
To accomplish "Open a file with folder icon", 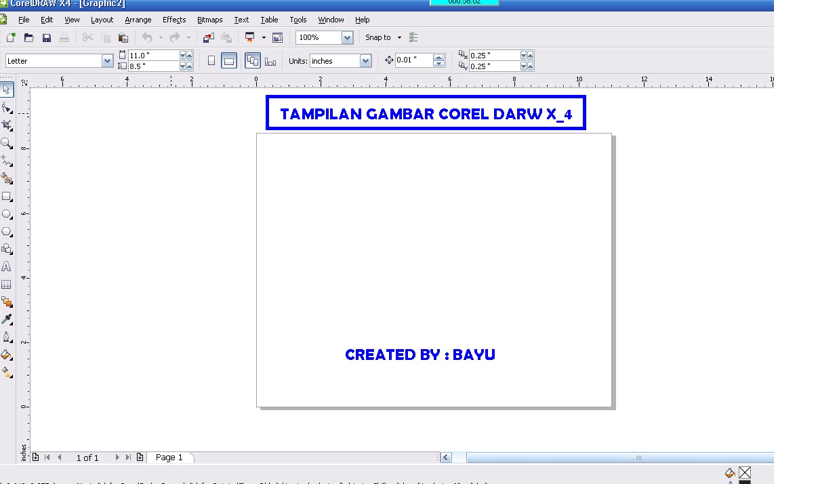I will click(x=28, y=37).
